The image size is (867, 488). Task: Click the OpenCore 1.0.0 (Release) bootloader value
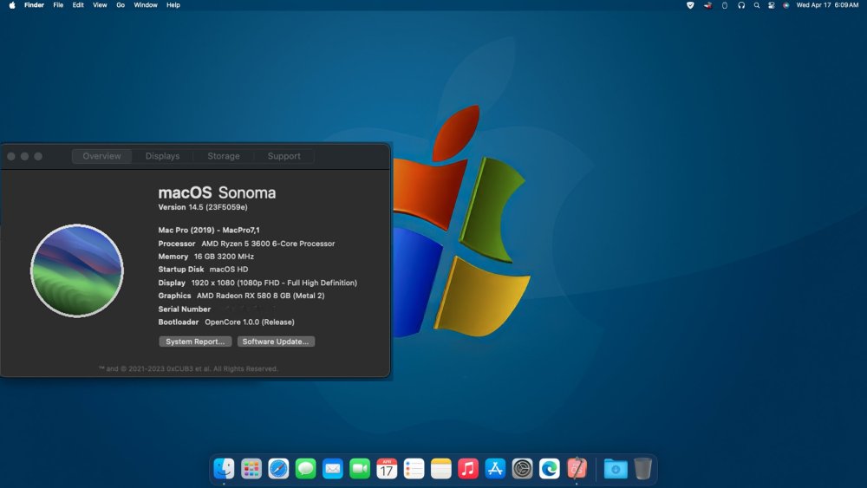point(250,322)
